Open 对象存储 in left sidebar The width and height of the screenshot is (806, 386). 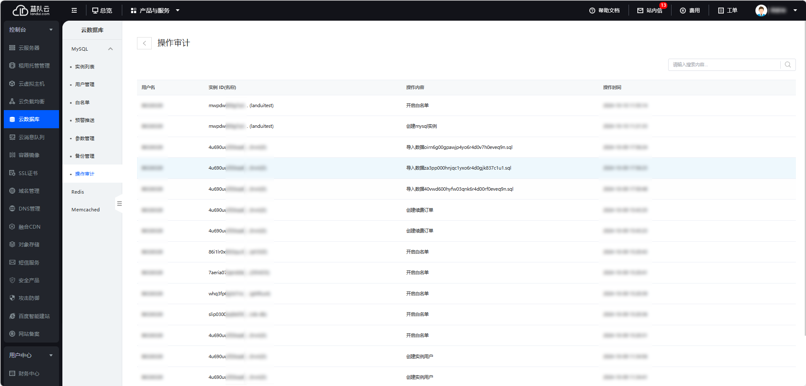click(x=29, y=245)
